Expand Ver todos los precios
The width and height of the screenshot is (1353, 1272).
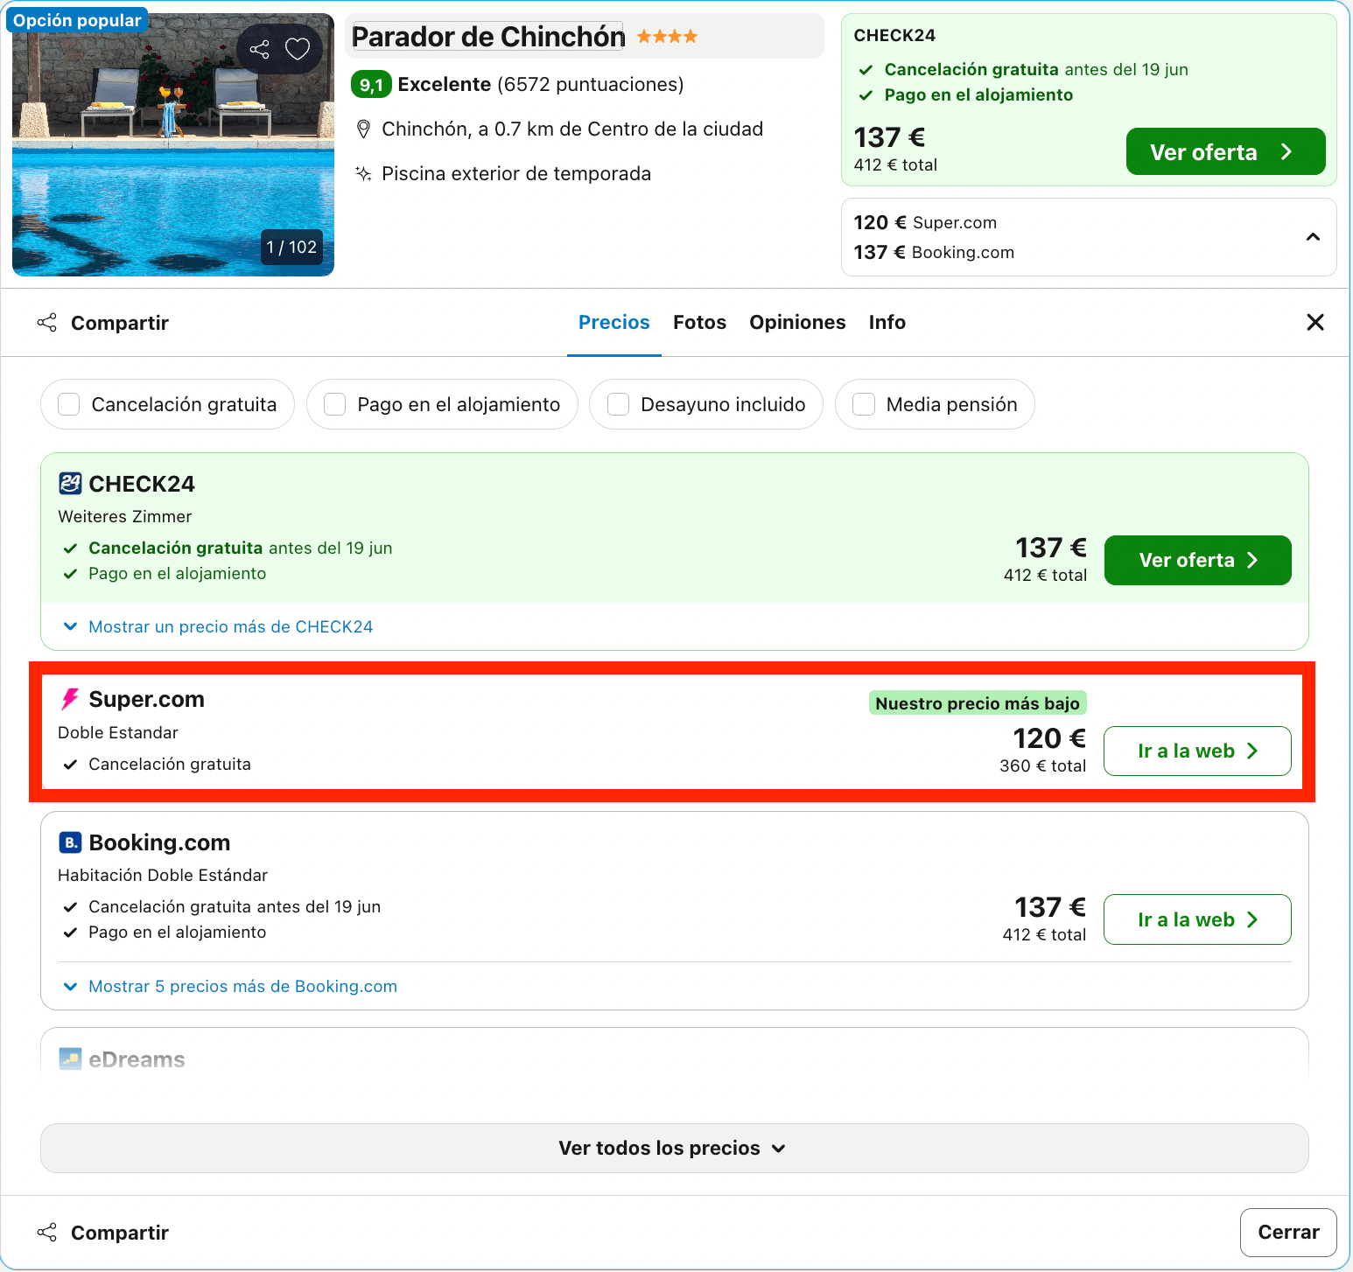[674, 1148]
